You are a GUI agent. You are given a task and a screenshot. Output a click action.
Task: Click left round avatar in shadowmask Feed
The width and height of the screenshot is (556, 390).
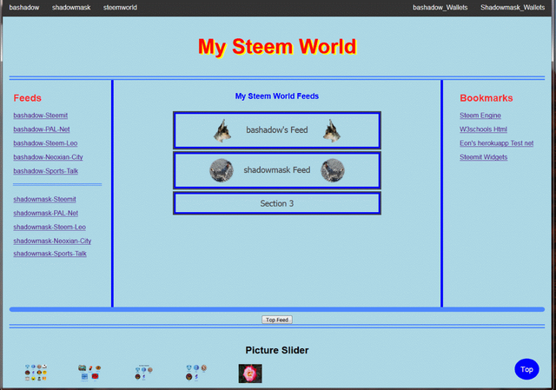(222, 170)
